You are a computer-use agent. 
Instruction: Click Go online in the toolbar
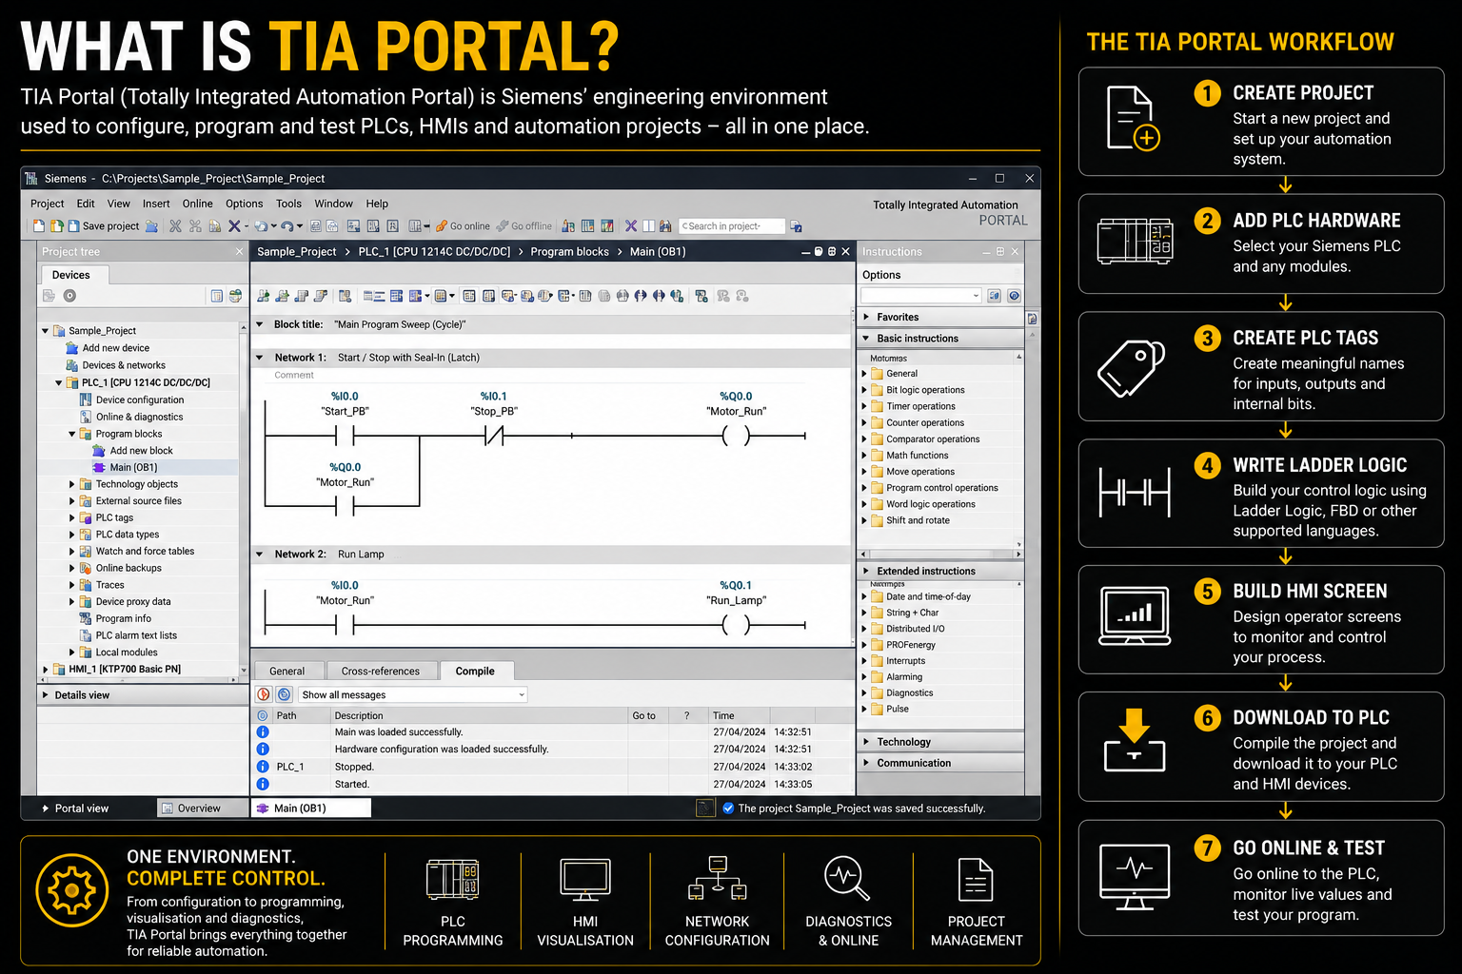pyautogui.click(x=464, y=226)
